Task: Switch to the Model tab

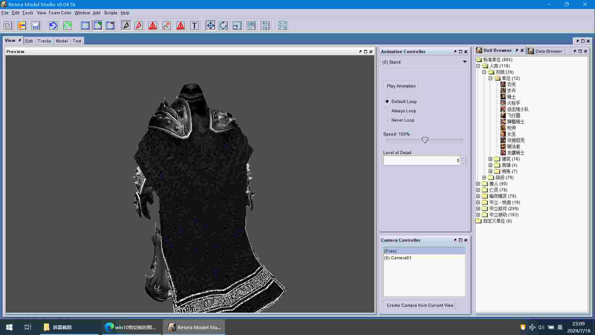Action: [x=62, y=41]
